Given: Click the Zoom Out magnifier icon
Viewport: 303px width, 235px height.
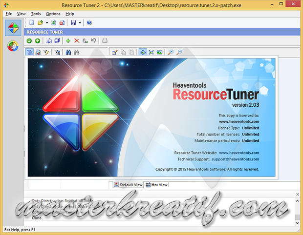Looking at the screenshot, I should pyautogui.click(x=179, y=52).
